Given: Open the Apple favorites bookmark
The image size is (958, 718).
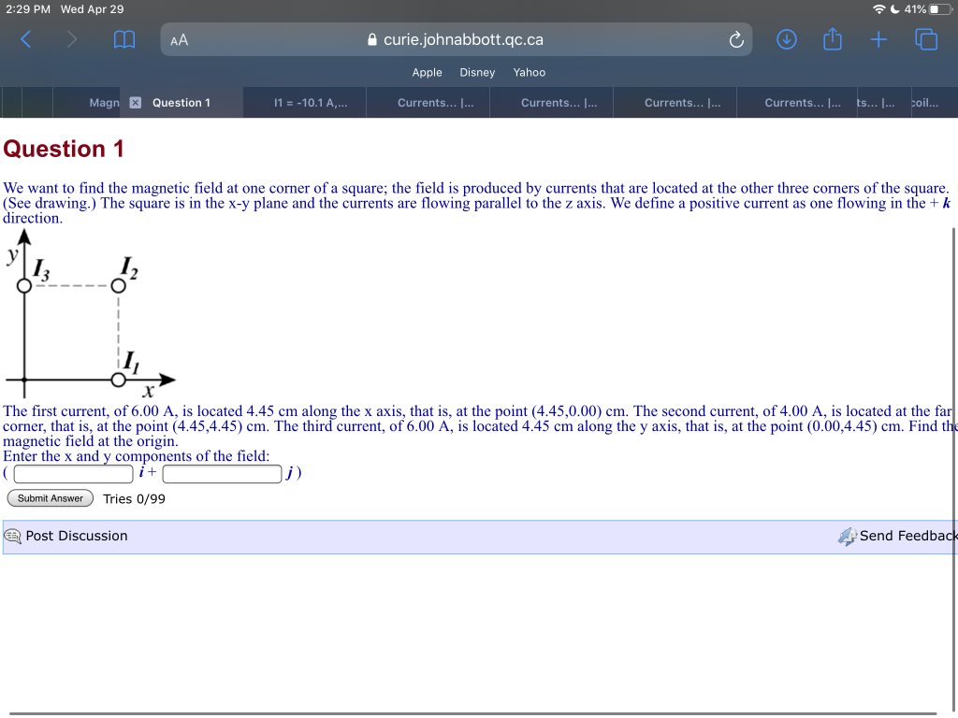Looking at the screenshot, I should pos(427,72).
